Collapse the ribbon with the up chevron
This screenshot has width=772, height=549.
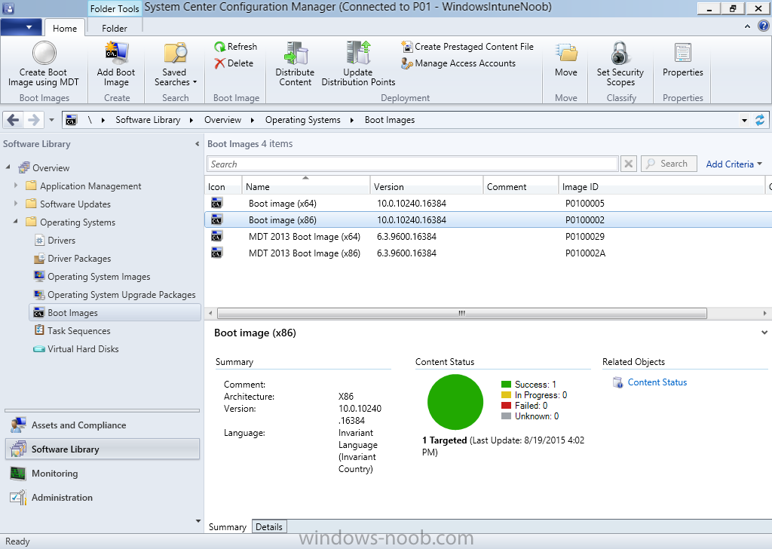click(x=747, y=26)
